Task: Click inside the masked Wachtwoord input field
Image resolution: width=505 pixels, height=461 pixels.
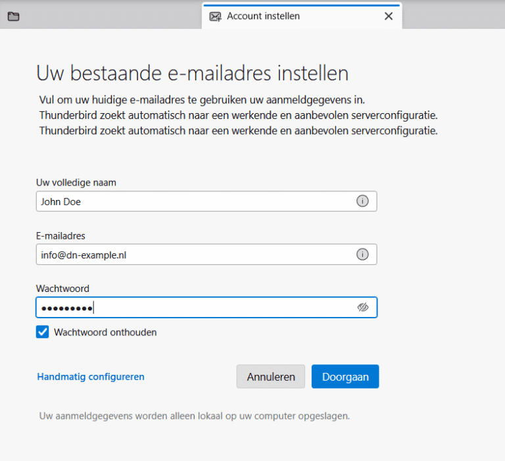Action: point(217,307)
